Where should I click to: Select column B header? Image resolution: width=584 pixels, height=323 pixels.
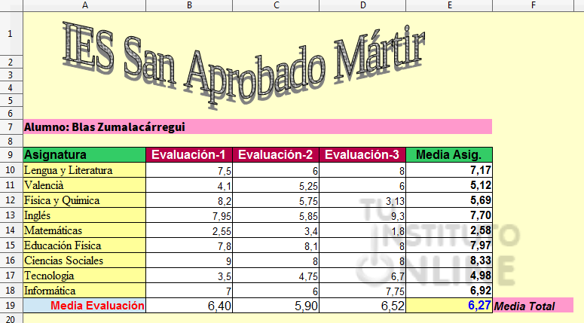[189, 5]
